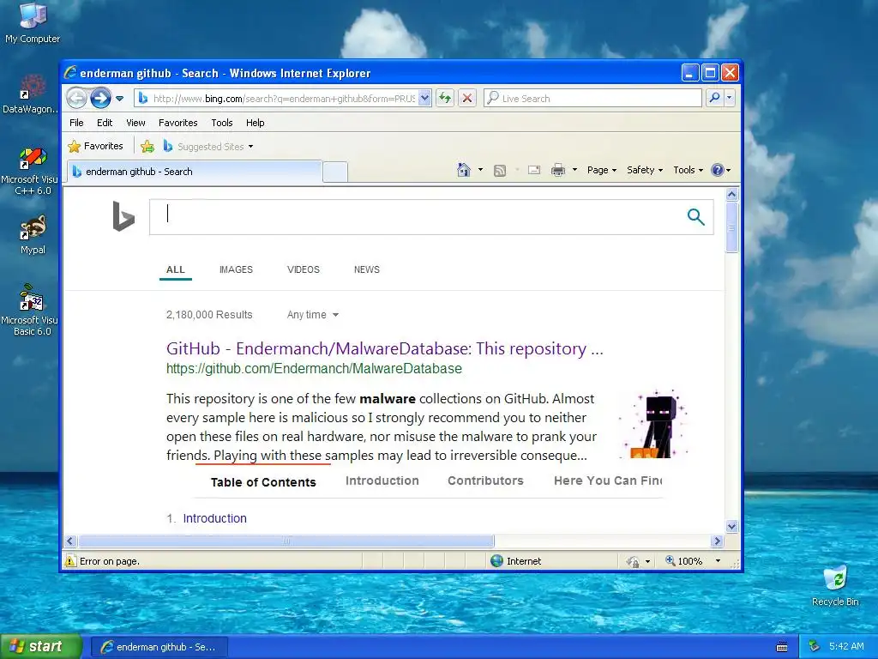
Task: Click the Read Mail icon
Action: [x=534, y=170]
